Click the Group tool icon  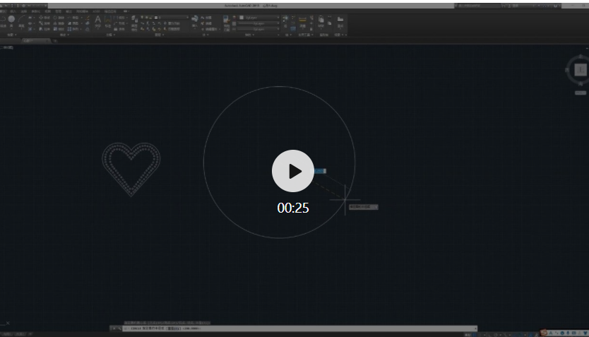pyautogui.click(x=286, y=20)
